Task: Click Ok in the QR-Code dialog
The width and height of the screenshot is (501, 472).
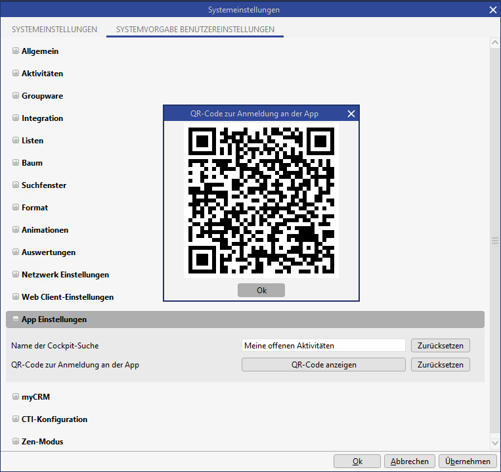Action: (x=261, y=291)
